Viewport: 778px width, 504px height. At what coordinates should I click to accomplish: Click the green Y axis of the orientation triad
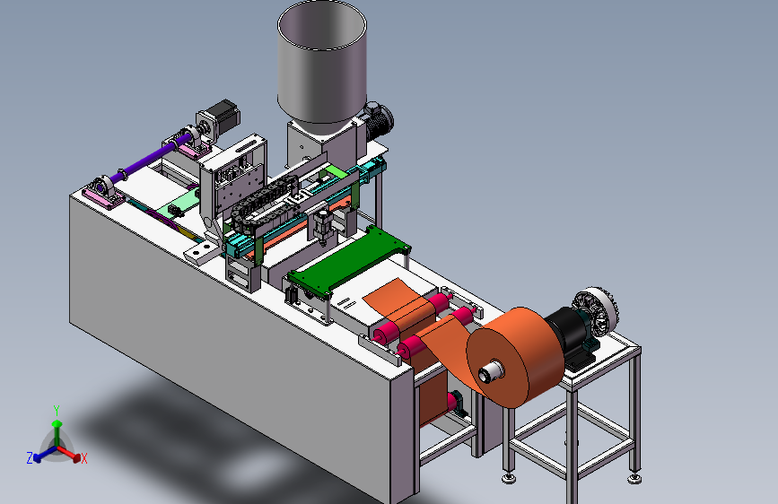(x=57, y=426)
